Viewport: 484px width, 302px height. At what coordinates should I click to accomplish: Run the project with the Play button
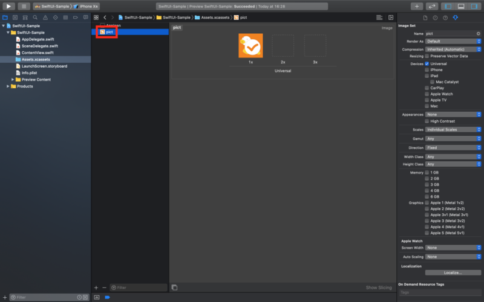(x=8, y=6)
